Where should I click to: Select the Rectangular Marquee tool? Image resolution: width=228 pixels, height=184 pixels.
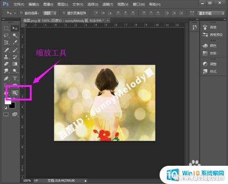point(6,28)
